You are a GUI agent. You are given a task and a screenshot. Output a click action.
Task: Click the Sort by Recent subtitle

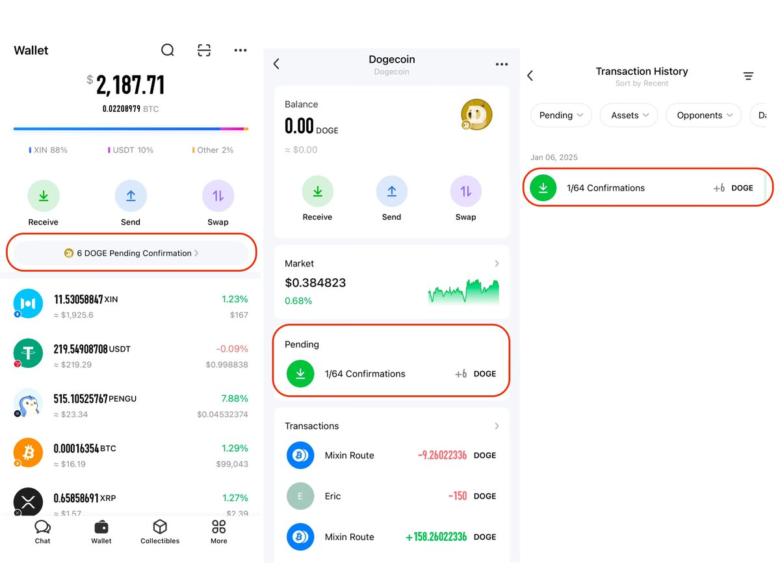point(642,83)
